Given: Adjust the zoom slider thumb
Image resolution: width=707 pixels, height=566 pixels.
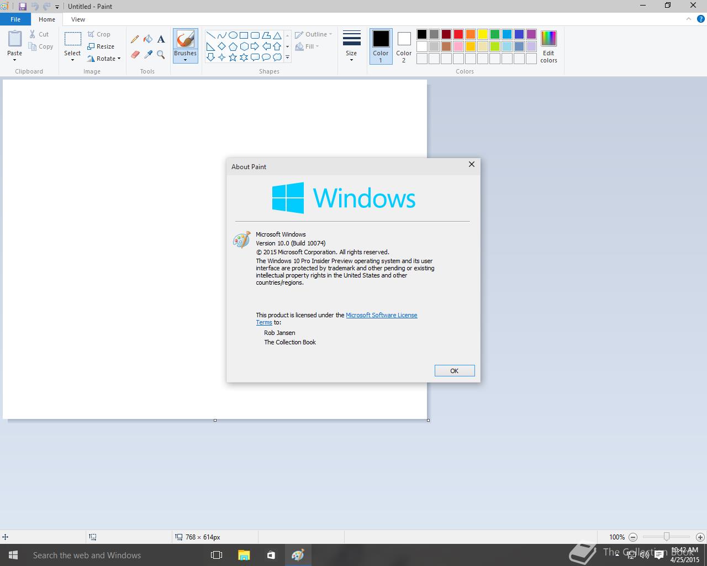Looking at the screenshot, I should tap(667, 537).
